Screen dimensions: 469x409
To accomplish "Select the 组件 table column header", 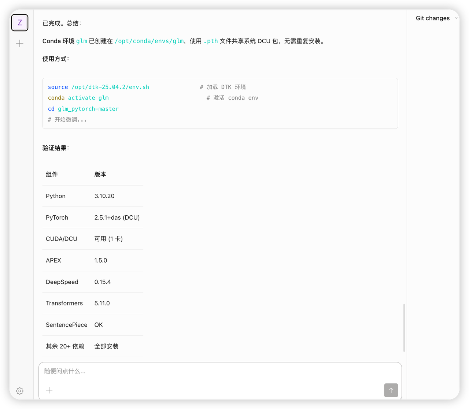I will [52, 175].
